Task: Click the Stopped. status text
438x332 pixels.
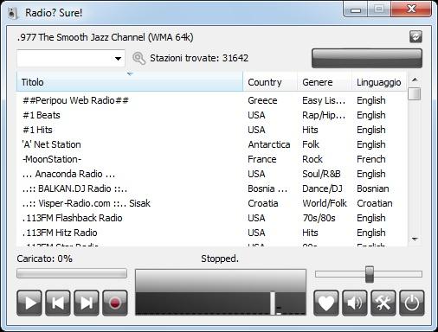Action: point(220,259)
